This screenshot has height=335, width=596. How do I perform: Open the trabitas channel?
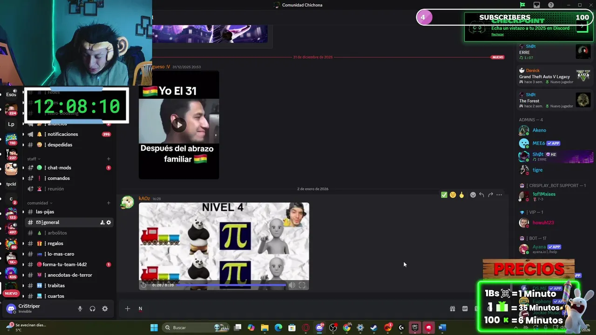[x=69, y=286]
